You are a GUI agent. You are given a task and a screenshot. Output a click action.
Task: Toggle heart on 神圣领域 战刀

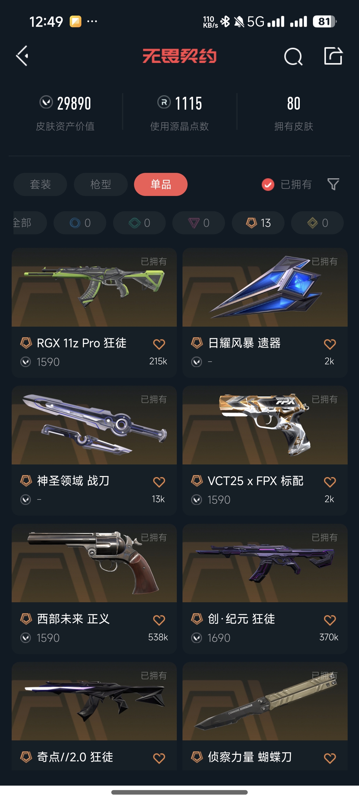(159, 482)
